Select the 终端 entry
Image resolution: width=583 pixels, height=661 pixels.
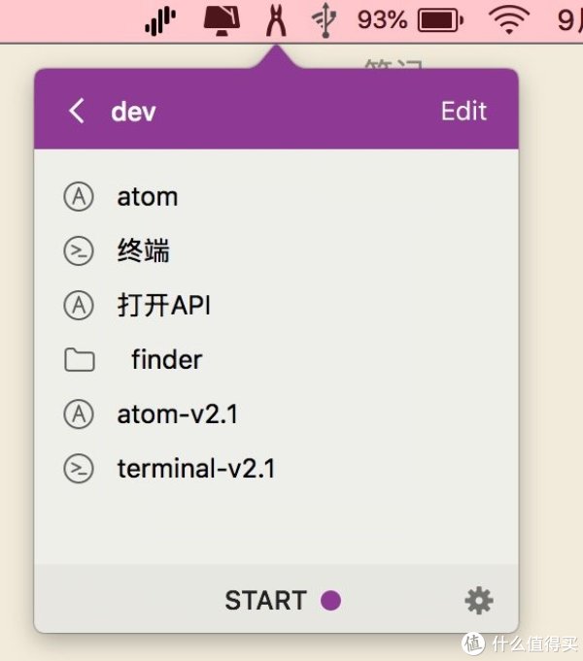(143, 251)
